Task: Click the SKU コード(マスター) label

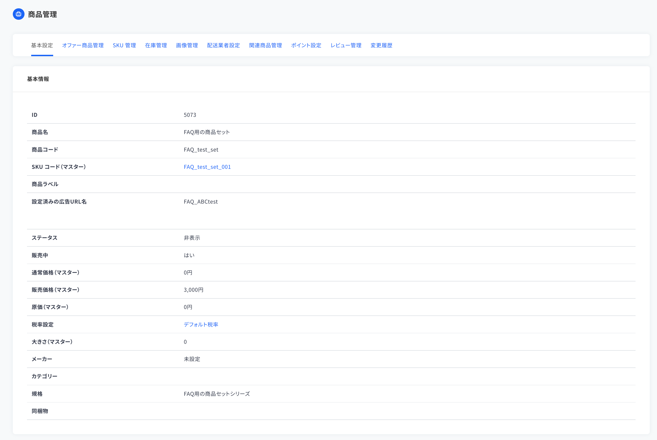Action: [58, 167]
